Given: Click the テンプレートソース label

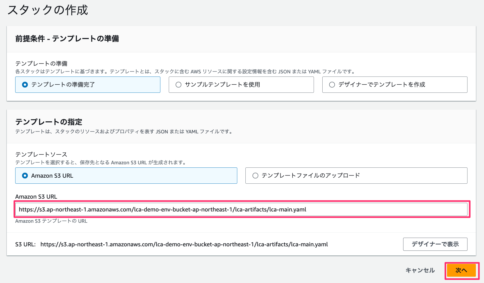Looking at the screenshot, I should coord(41,154).
